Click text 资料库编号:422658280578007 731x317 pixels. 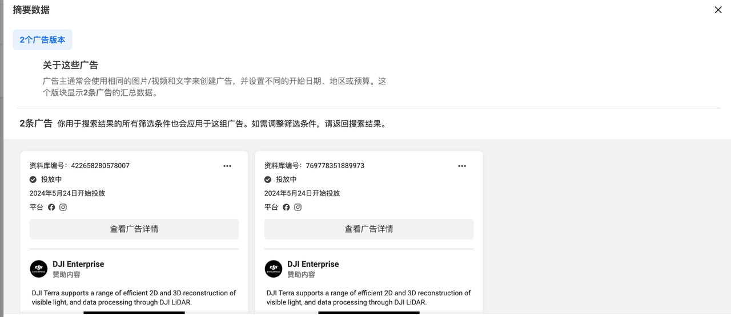[x=79, y=166]
